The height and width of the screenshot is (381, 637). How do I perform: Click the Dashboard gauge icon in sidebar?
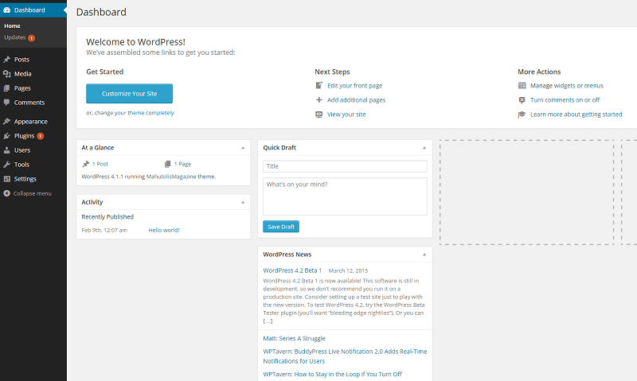[7, 10]
